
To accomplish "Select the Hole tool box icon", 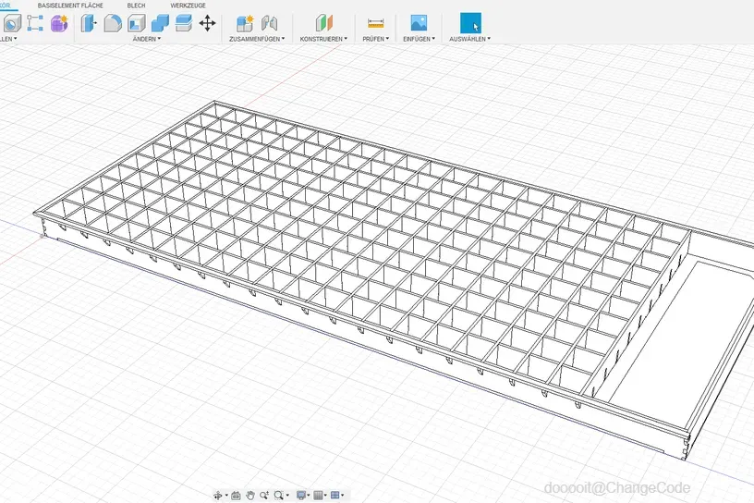I will click(11, 23).
